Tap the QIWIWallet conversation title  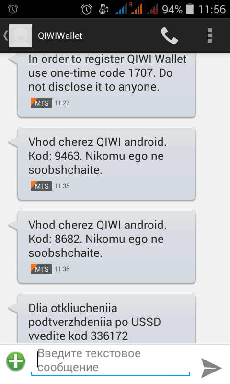(x=60, y=36)
